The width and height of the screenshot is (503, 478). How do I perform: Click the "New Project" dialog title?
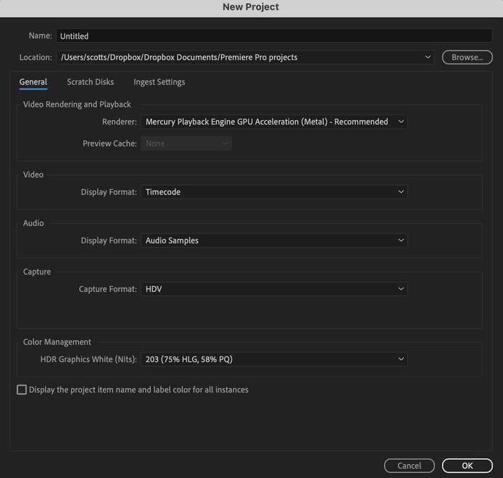click(251, 7)
